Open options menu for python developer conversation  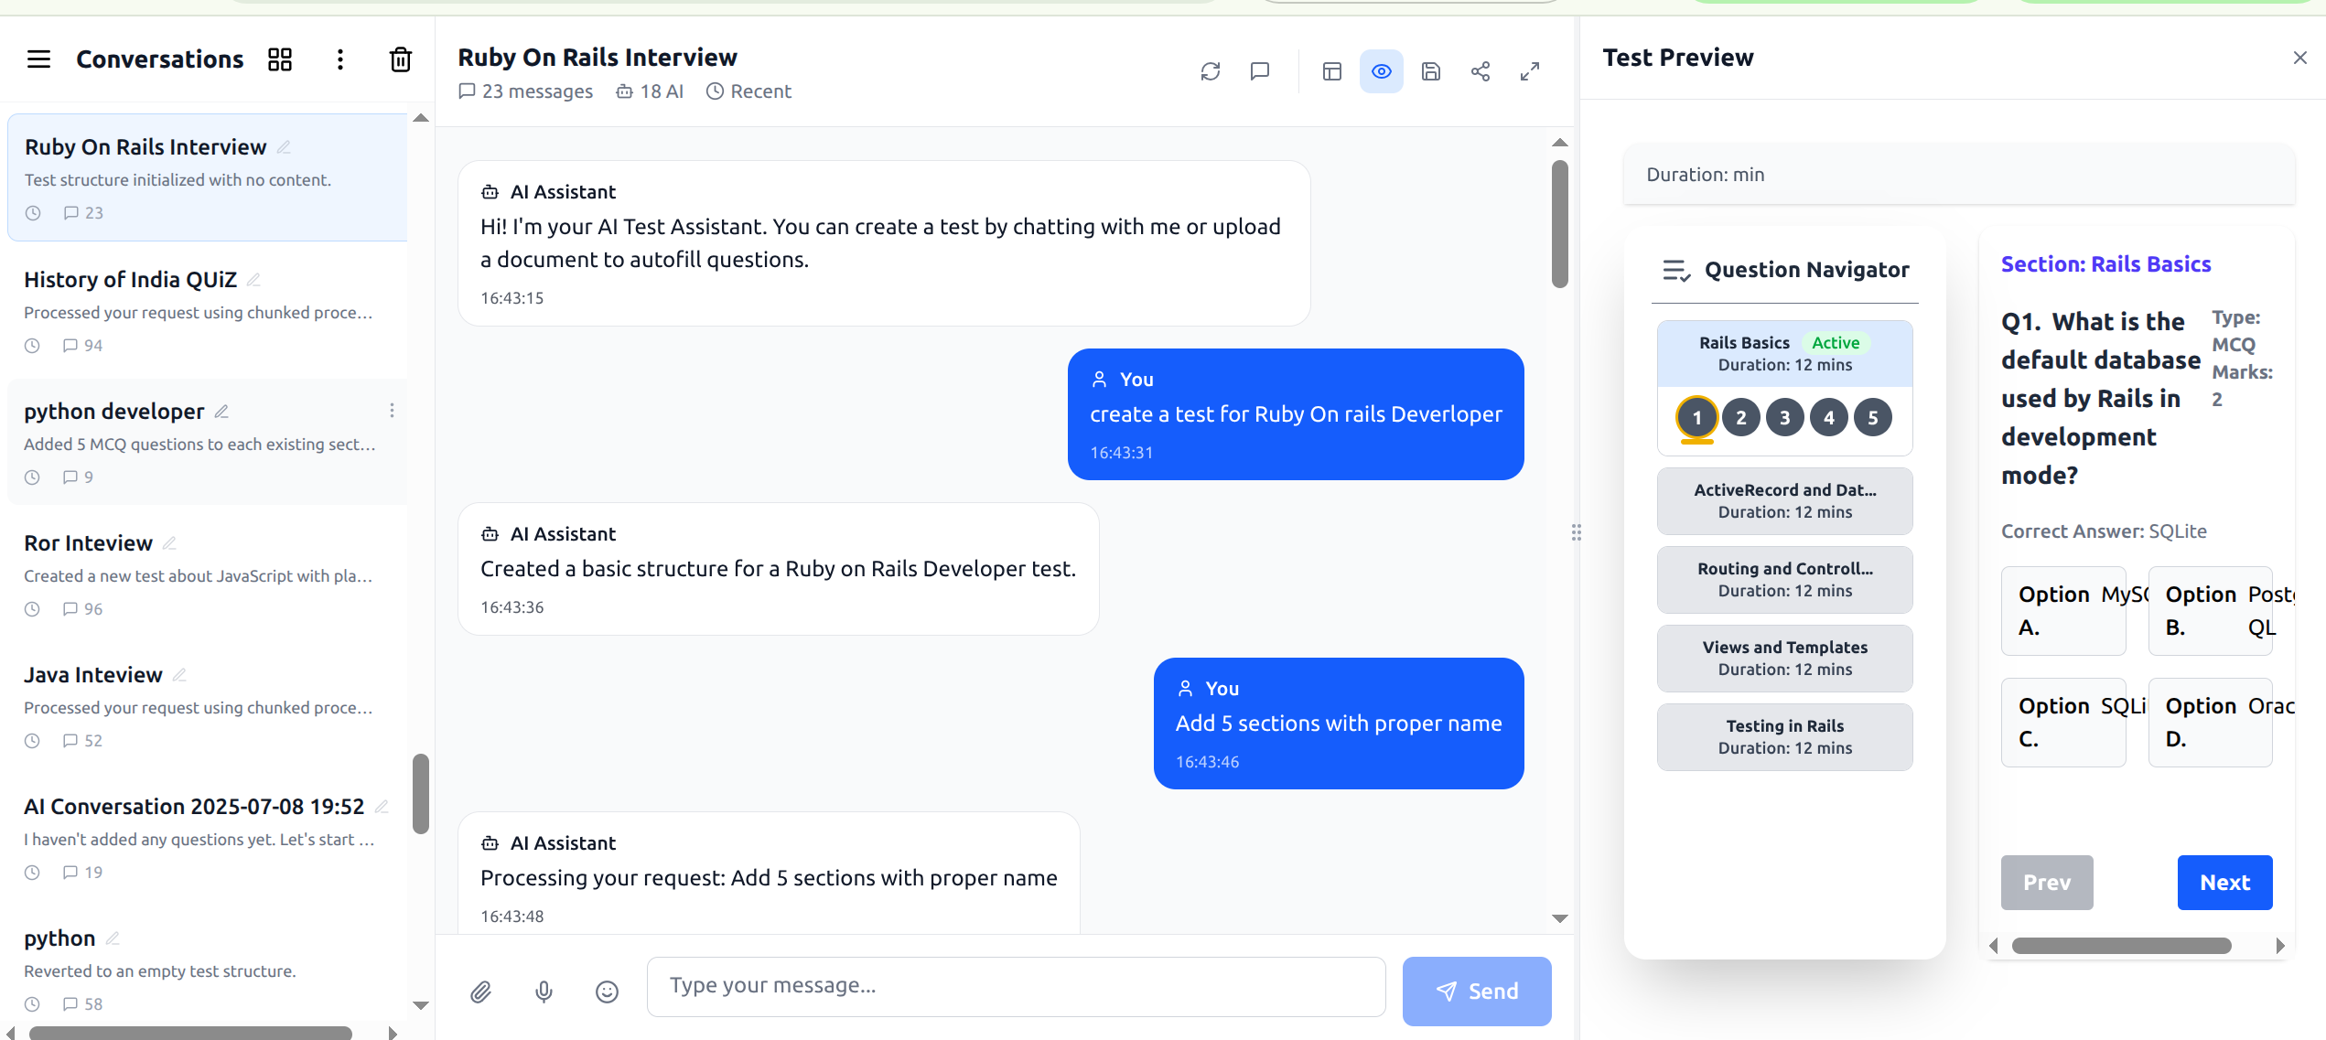click(x=392, y=411)
